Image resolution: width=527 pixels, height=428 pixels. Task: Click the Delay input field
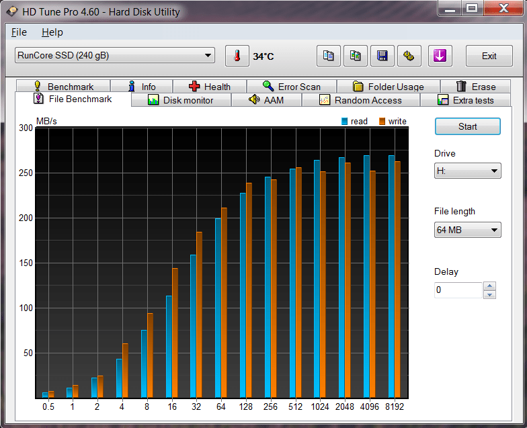[x=458, y=290]
